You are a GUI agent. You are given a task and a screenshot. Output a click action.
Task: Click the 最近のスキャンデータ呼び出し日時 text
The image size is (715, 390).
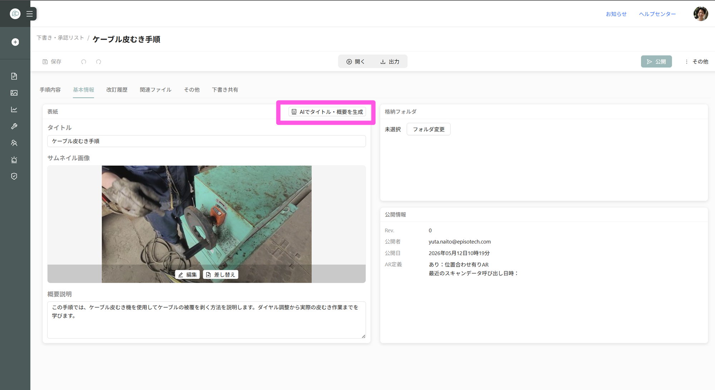[473, 273]
